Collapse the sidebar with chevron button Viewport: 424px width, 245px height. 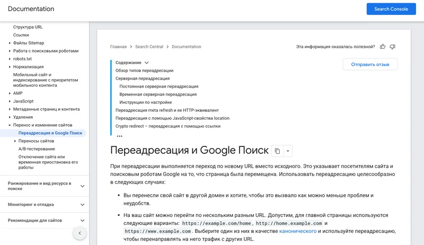click(80, 233)
